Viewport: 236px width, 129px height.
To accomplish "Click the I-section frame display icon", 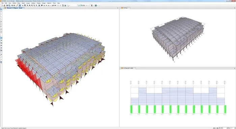I will [x=91, y=5].
